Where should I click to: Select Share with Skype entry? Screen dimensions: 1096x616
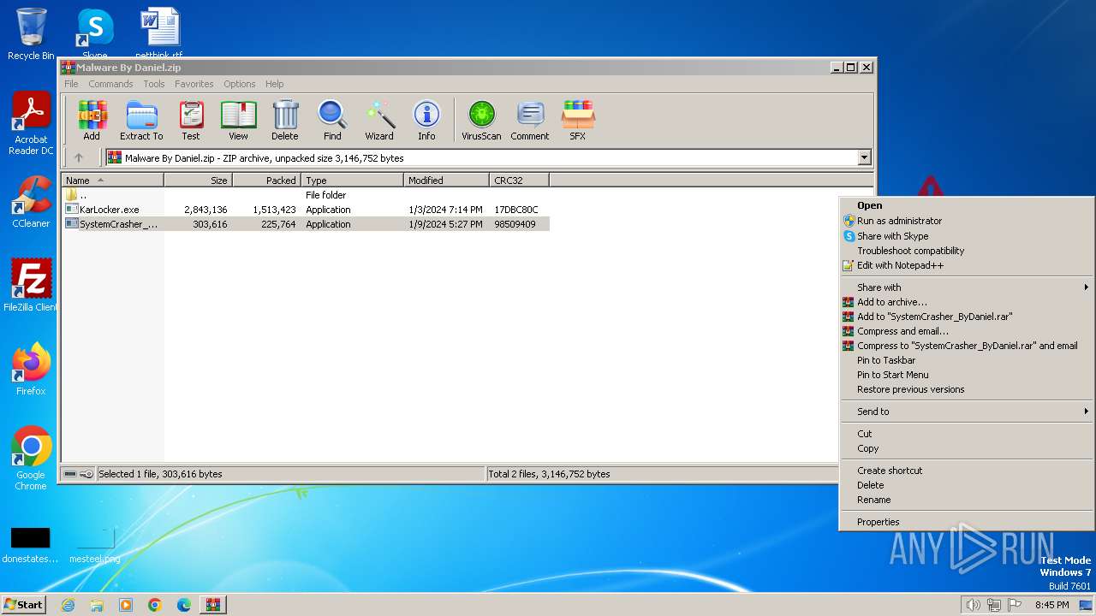coord(967,236)
